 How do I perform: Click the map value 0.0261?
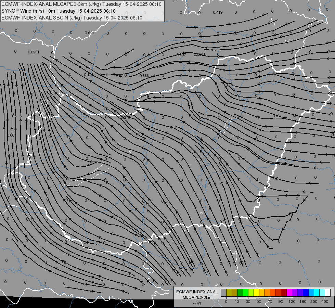34,52
